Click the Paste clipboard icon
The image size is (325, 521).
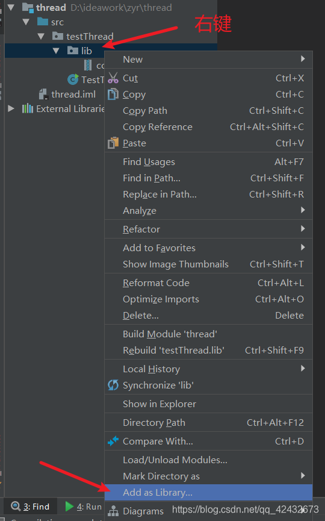[113, 143]
